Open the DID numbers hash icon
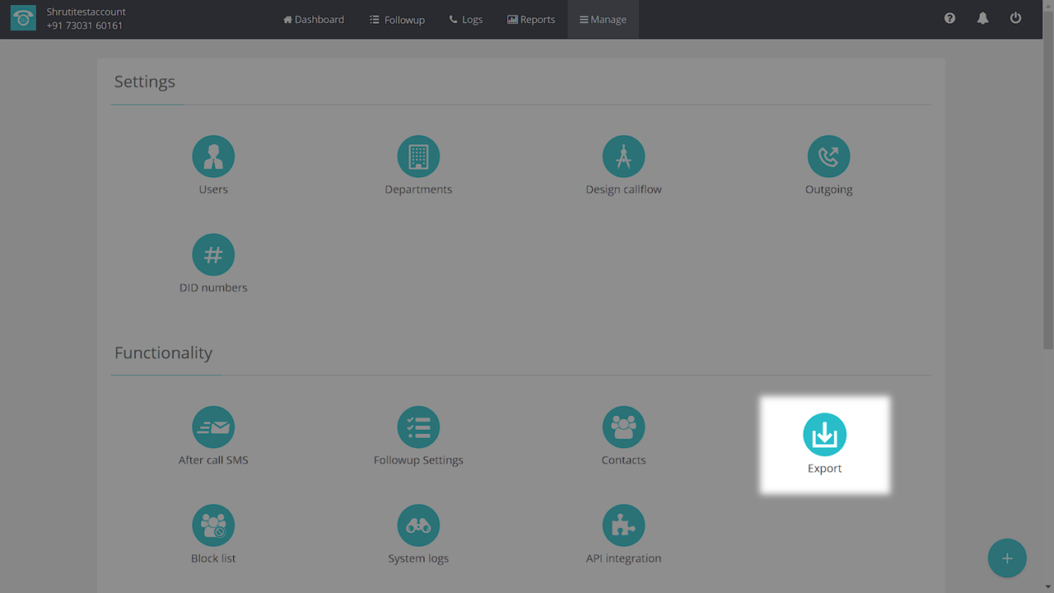1054x593 pixels. [x=213, y=255]
